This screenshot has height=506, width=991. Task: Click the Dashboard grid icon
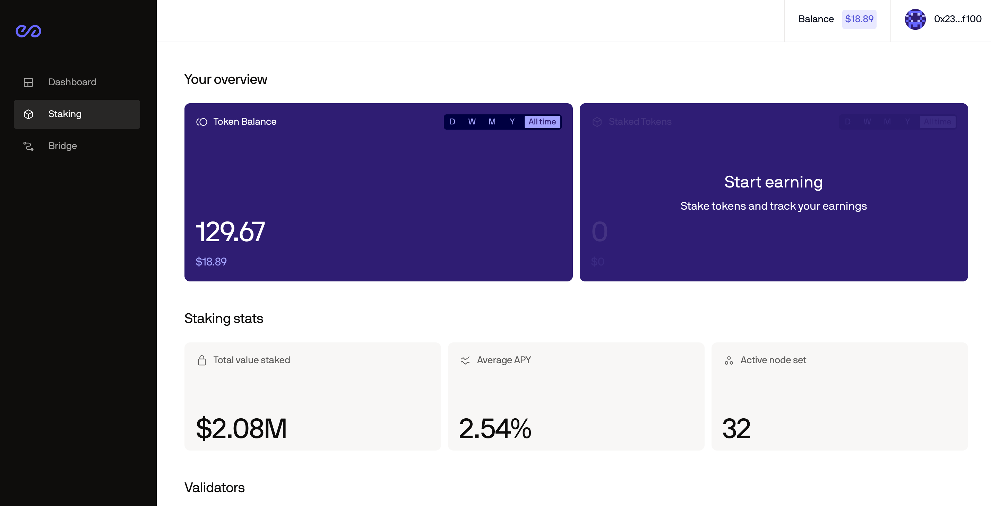pyautogui.click(x=28, y=82)
